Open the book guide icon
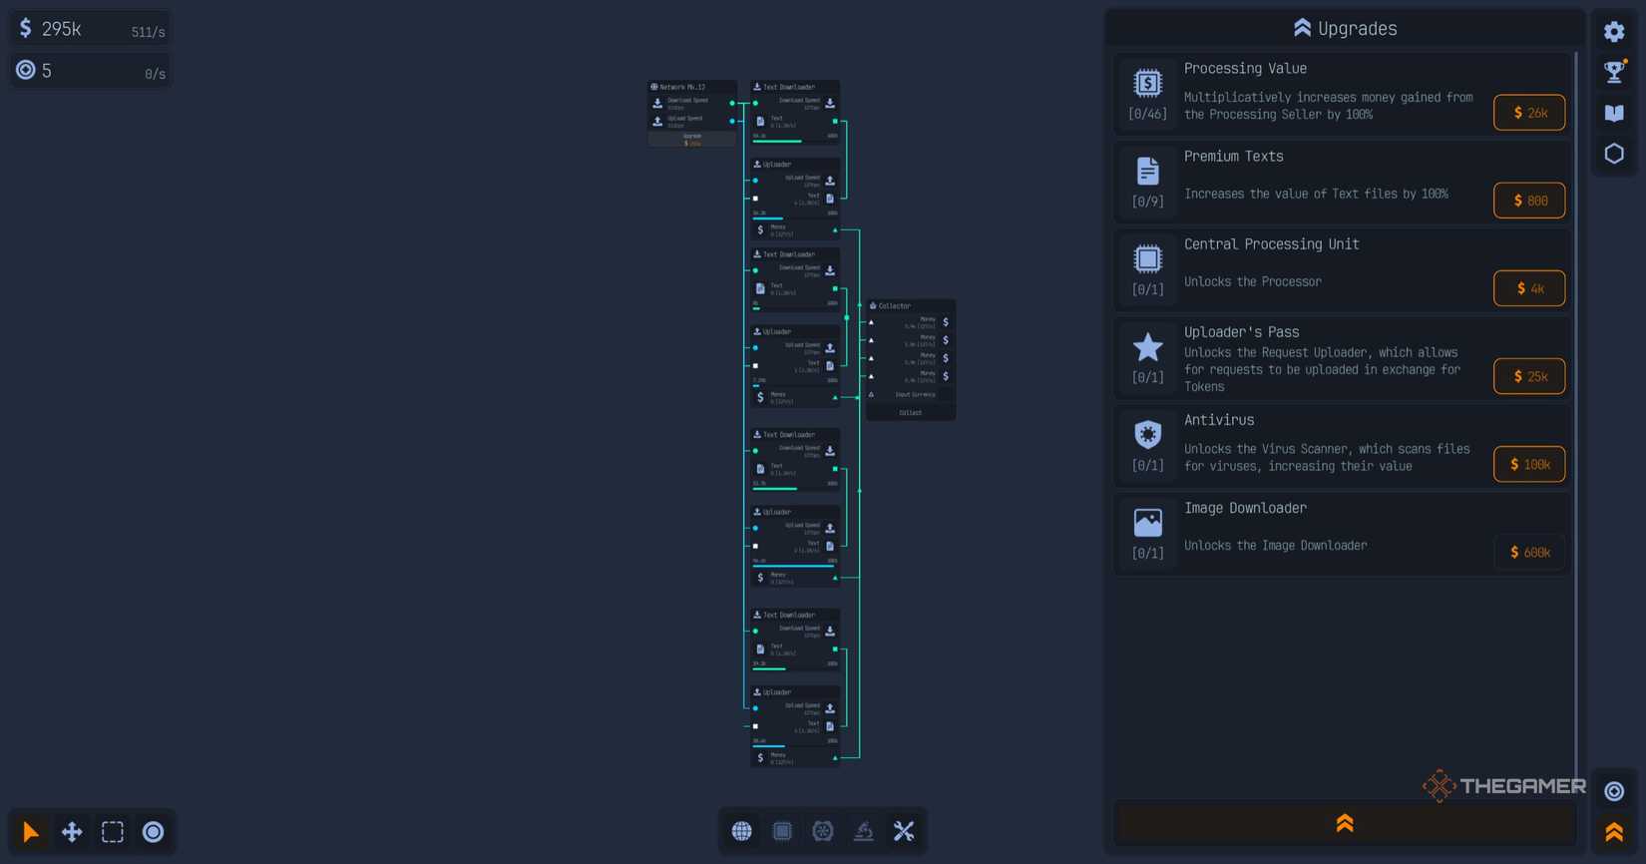1646x864 pixels. (x=1614, y=113)
